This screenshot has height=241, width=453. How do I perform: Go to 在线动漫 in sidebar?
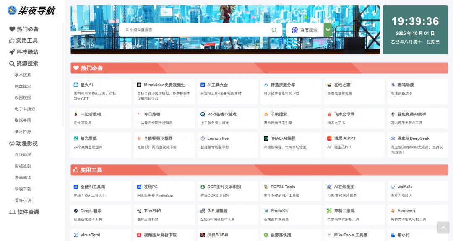click(23, 155)
